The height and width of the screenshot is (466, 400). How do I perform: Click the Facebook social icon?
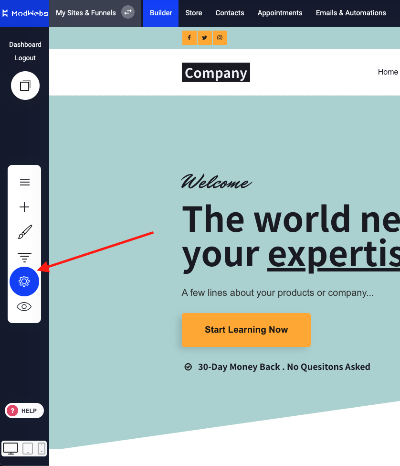189,38
